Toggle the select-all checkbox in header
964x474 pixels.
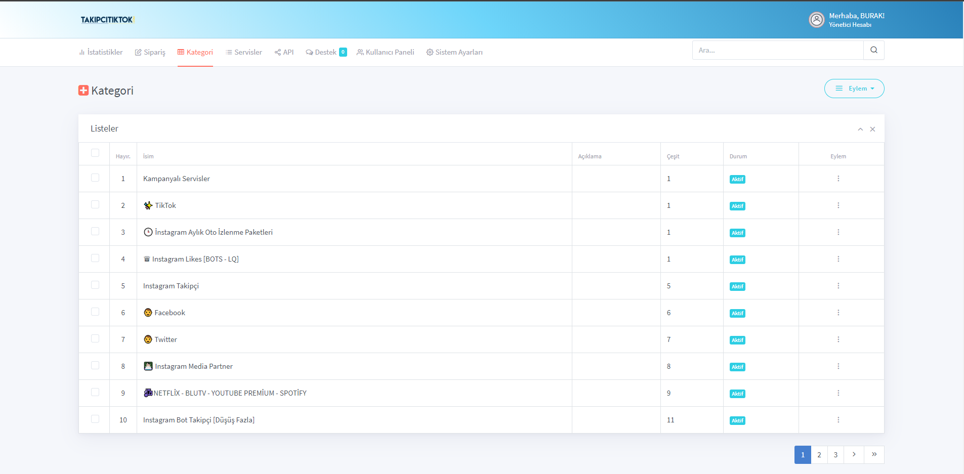tap(95, 153)
